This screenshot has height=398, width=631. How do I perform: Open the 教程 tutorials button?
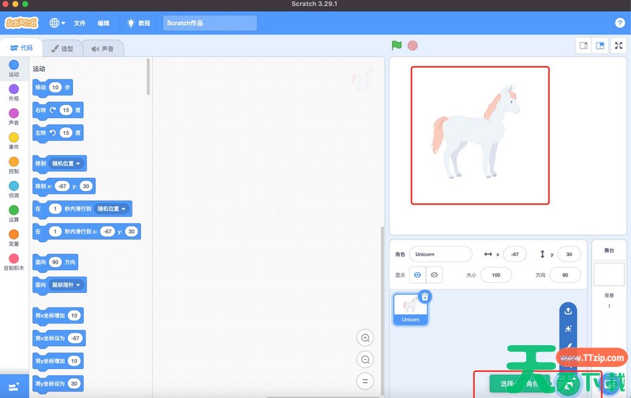pos(138,23)
